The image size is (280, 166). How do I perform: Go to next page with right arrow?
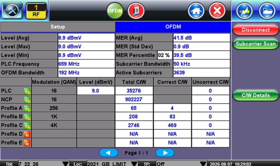(x=165, y=153)
